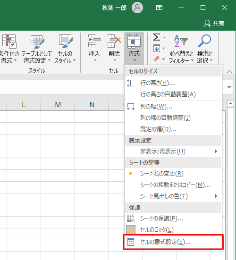Click the sheet protection icon
Image resolution: width=236 pixels, height=260 pixels.
[x=131, y=218]
